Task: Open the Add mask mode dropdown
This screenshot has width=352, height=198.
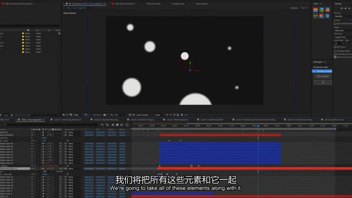Action: pos(47,172)
